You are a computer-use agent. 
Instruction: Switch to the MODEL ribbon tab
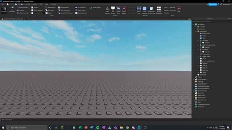pyautogui.click(x=35, y=4)
